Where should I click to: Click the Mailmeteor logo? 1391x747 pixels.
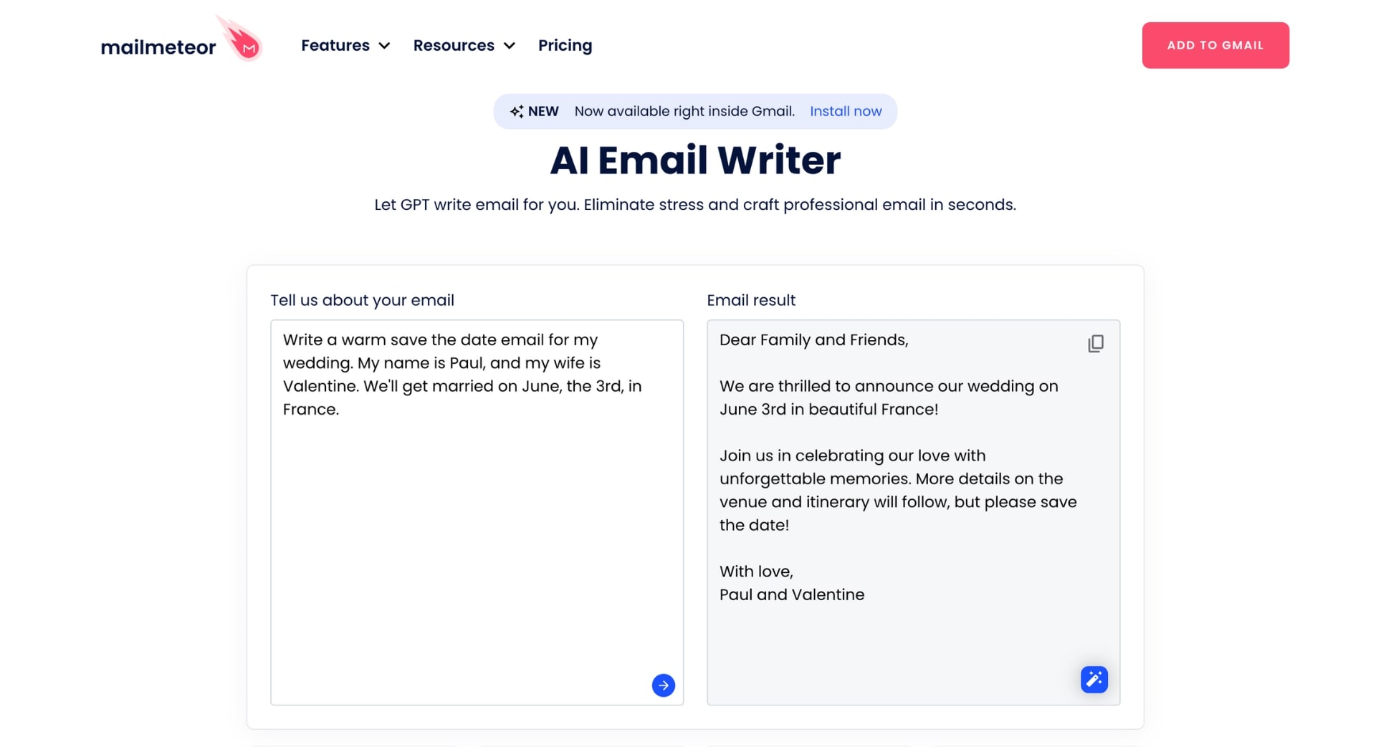point(159,45)
